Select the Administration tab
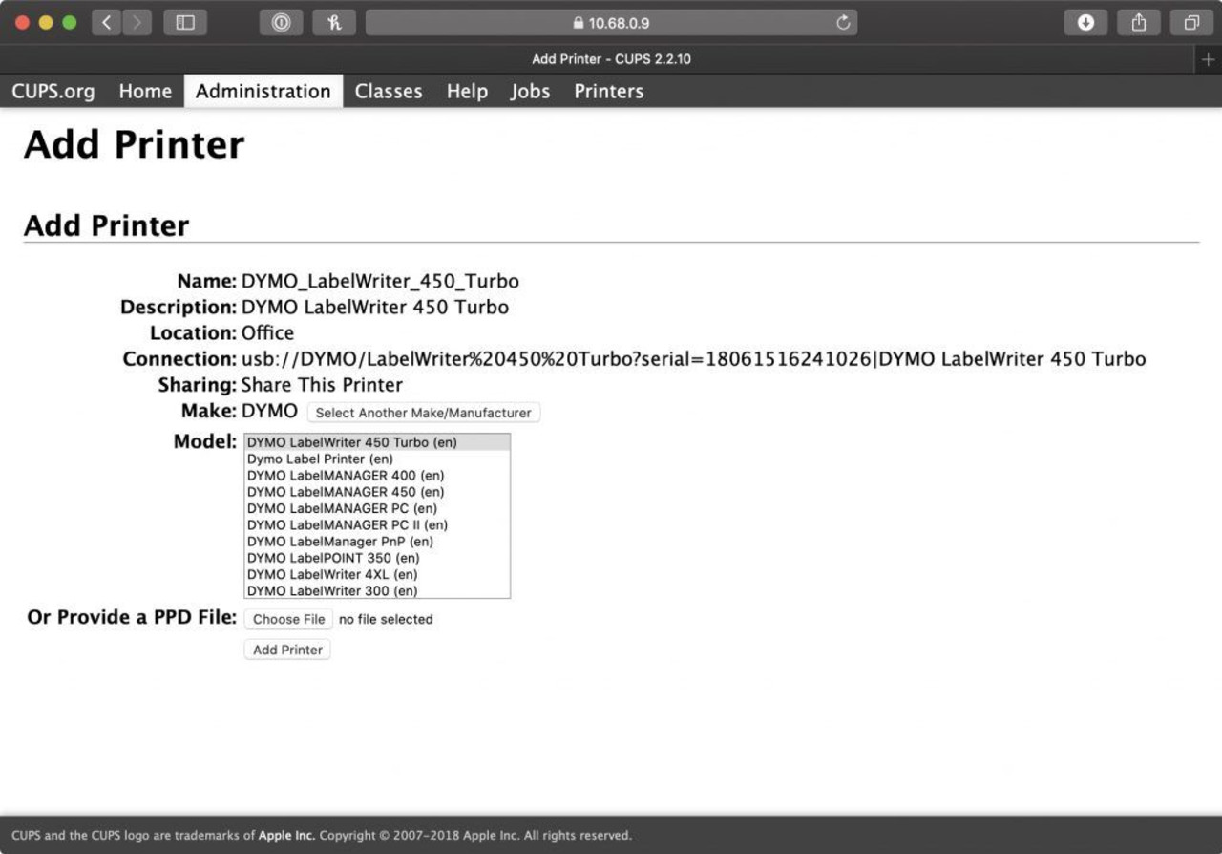The height and width of the screenshot is (854, 1222). [x=263, y=91]
